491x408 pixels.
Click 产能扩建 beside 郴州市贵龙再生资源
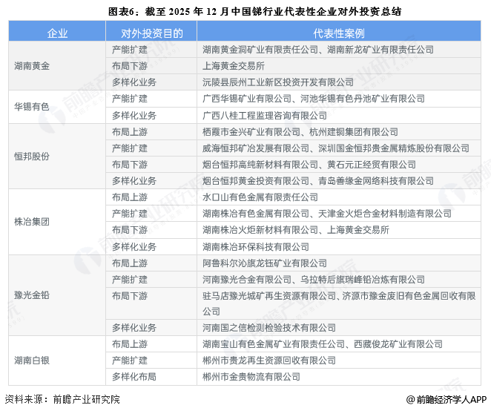151,361
